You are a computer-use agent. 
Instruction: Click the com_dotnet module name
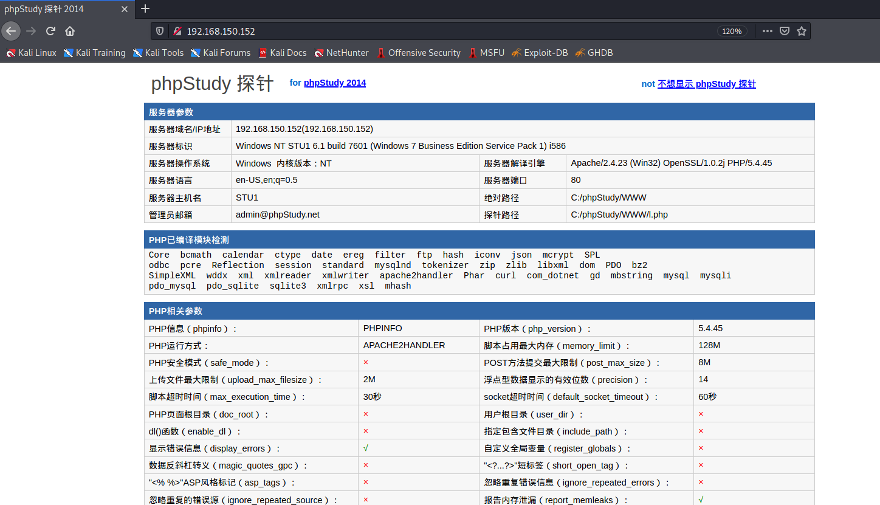click(x=553, y=275)
